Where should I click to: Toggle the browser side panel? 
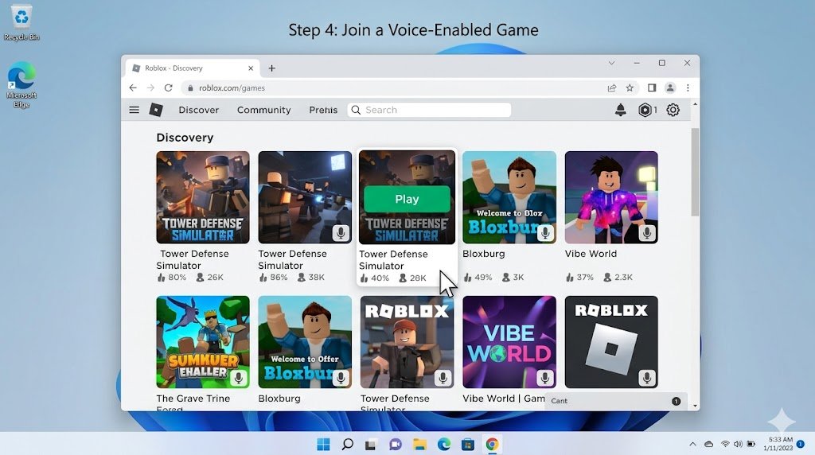tap(652, 87)
